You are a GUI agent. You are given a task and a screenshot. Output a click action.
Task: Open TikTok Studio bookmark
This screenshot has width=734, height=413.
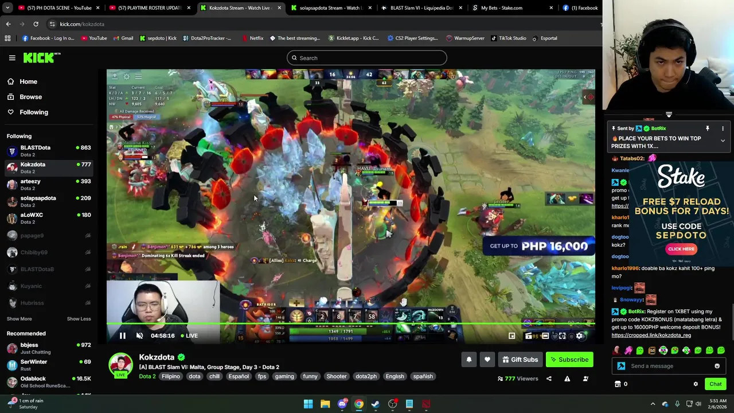point(508,38)
